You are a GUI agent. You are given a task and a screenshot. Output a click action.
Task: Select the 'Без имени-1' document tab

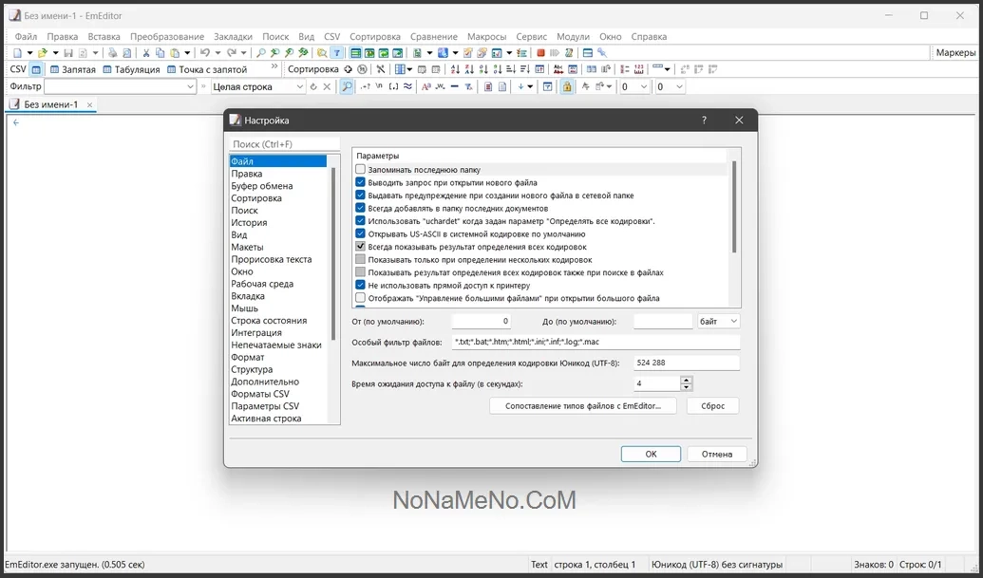(x=50, y=104)
